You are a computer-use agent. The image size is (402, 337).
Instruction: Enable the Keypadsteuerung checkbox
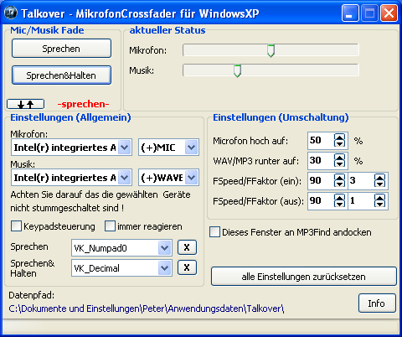16,226
